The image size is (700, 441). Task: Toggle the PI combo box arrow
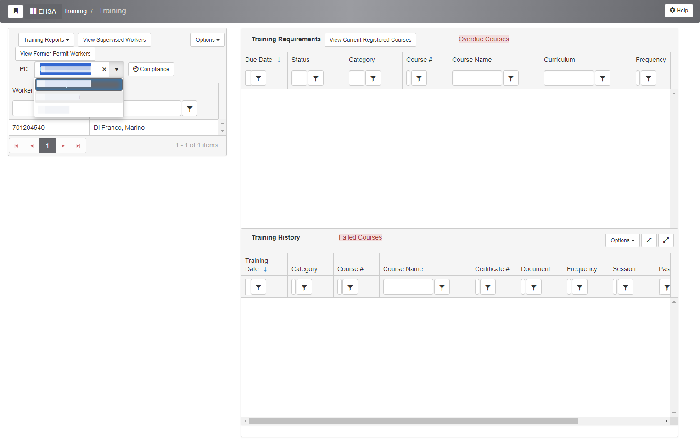point(117,69)
